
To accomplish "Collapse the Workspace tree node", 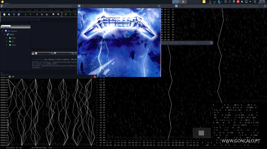I will (2, 31).
